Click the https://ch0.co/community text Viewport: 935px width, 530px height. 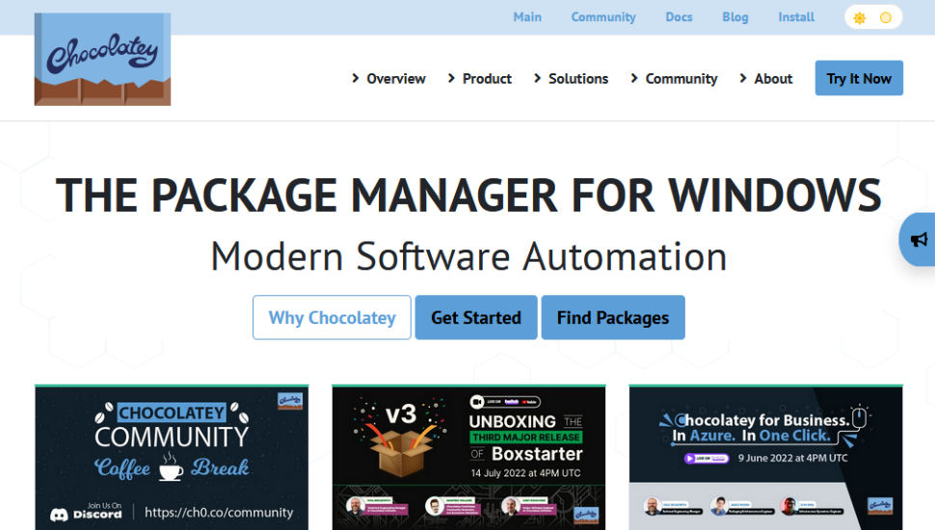219,513
